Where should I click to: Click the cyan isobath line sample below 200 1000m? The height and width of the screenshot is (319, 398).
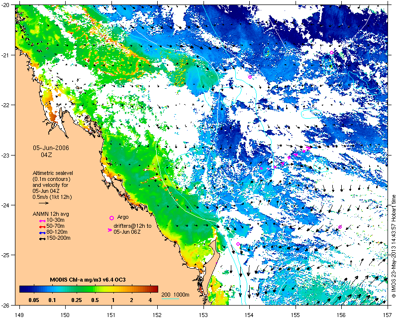point(170,299)
